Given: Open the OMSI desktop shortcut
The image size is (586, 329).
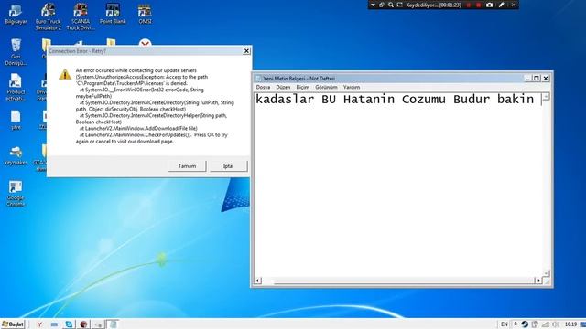Looking at the screenshot, I should (145, 15).
